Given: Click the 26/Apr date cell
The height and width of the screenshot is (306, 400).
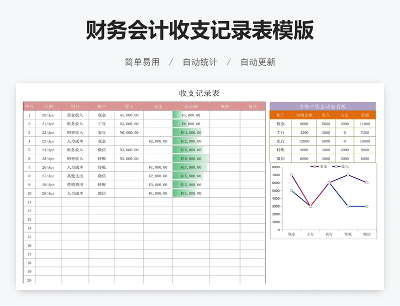Looking at the screenshot, I should (48, 167).
